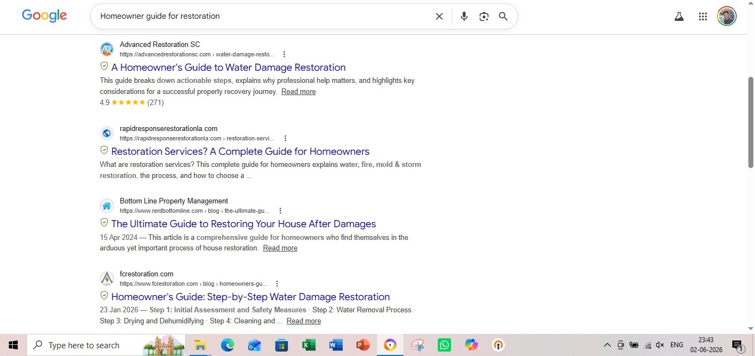Click Read more under Advanced Restoration snippet
The height and width of the screenshot is (356, 755).
tap(298, 92)
